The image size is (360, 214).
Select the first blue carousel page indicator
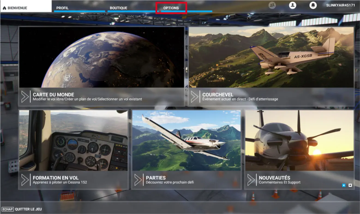pyautogui.click(x=344, y=185)
